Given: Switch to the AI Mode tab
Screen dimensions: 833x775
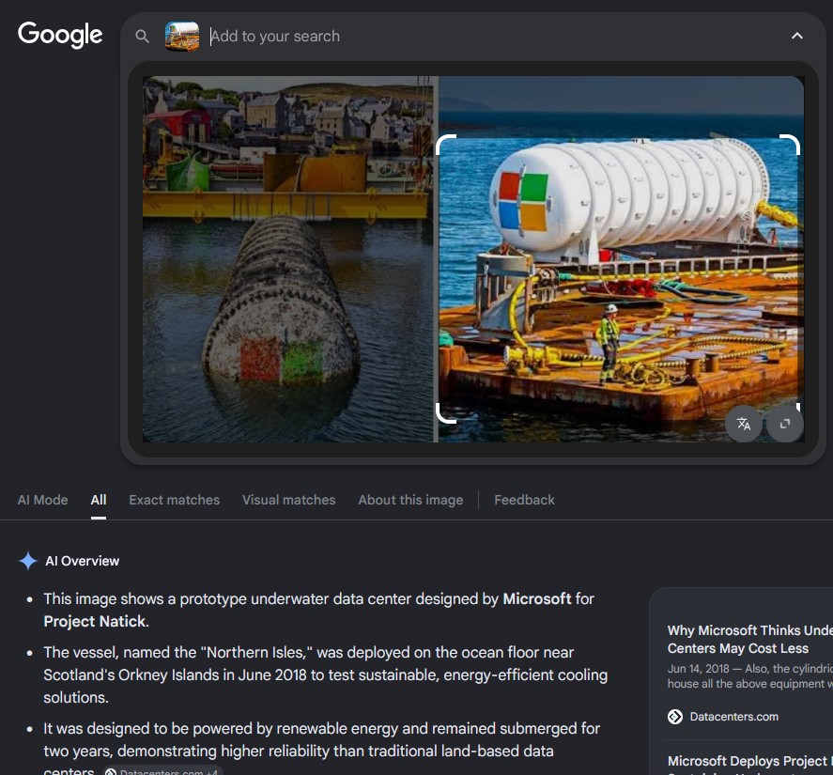Looking at the screenshot, I should (x=42, y=500).
